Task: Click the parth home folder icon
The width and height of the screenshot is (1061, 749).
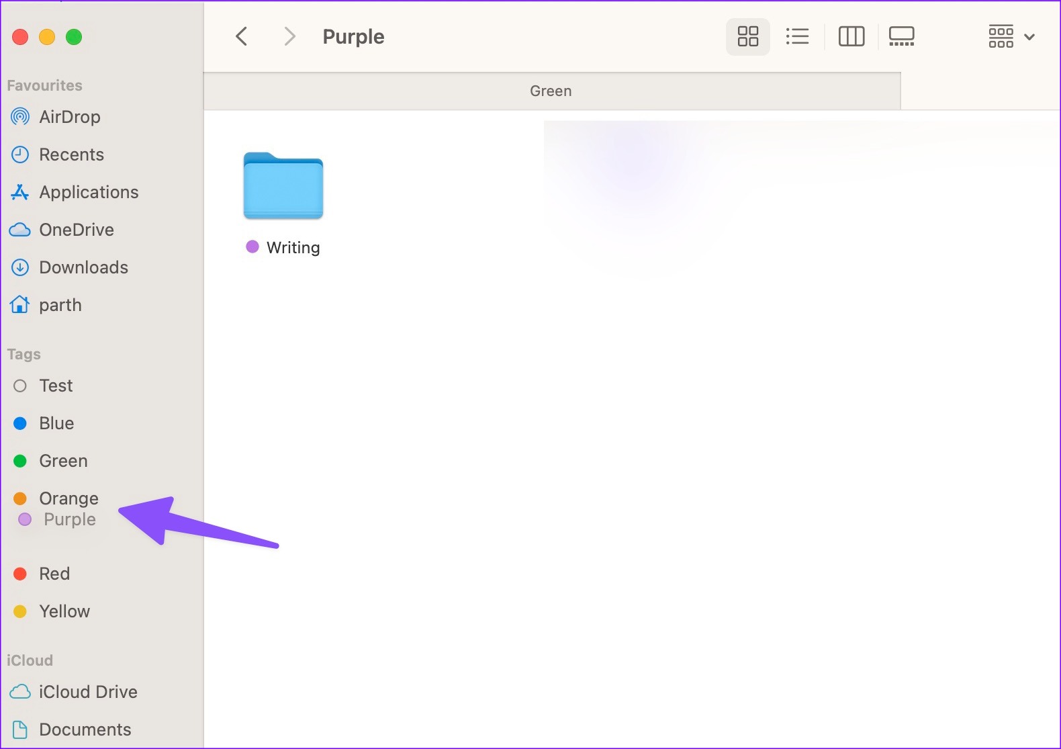Action: pos(20,305)
